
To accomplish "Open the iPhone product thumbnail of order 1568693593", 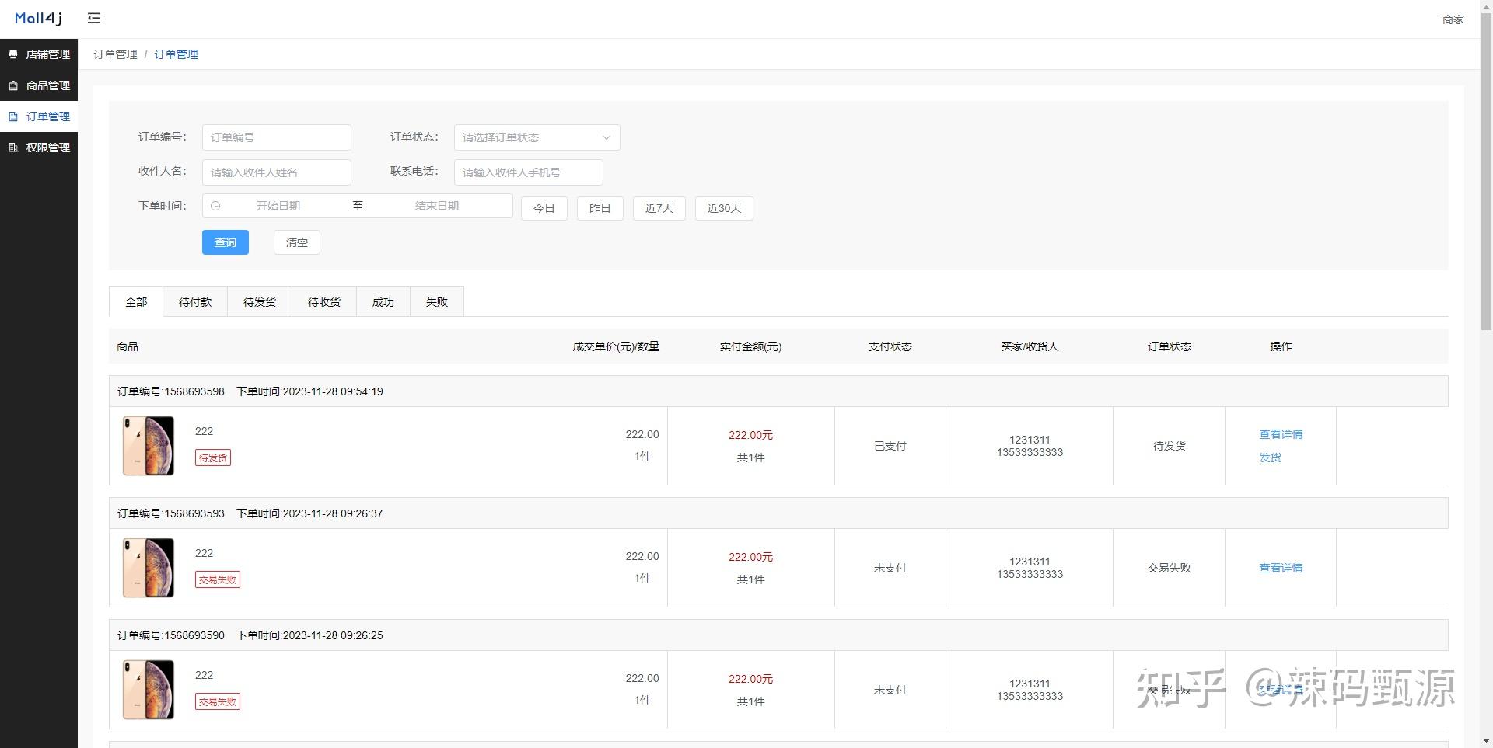I will click(x=147, y=568).
